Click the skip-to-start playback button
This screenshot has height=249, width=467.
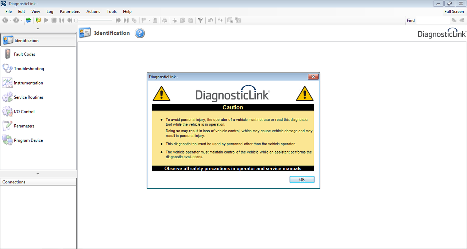[x=62, y=20]
